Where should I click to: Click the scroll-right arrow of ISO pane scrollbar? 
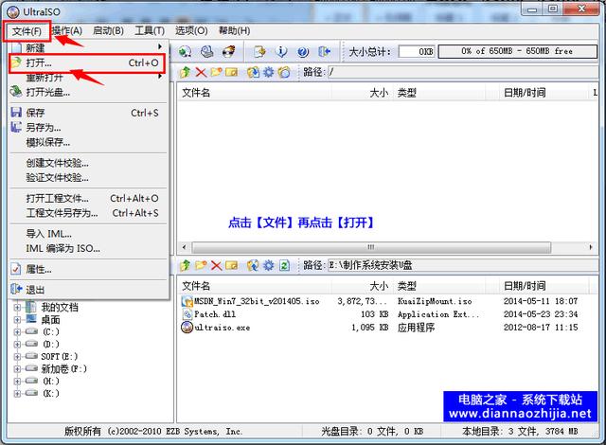591,247
